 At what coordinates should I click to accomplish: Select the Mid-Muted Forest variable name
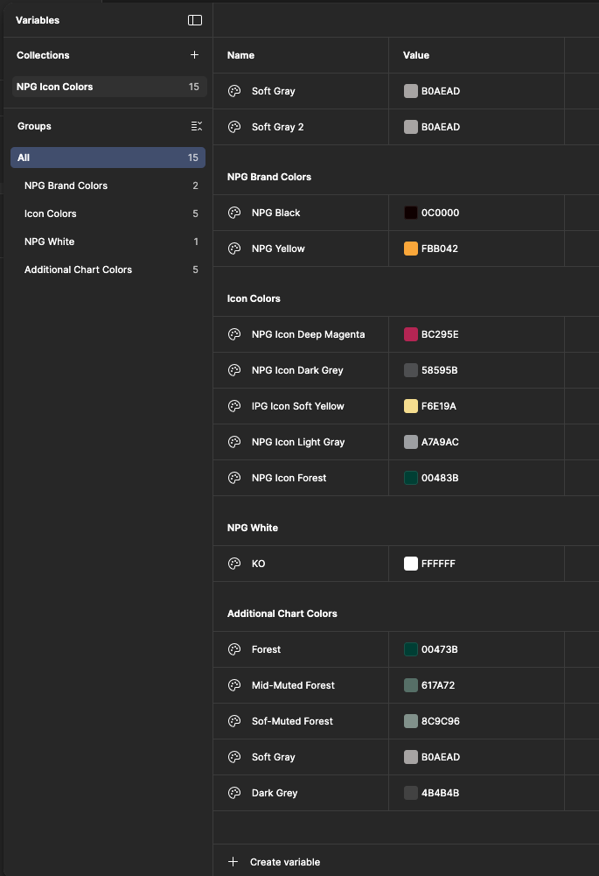[293, 685]
